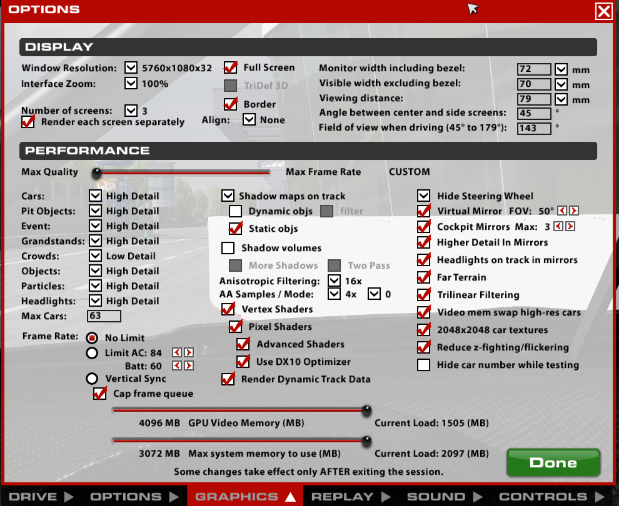The height and width of the screenshot is (506, 619).
Task: Open Interface Zoom dropdown
Action: pos(131,83)
